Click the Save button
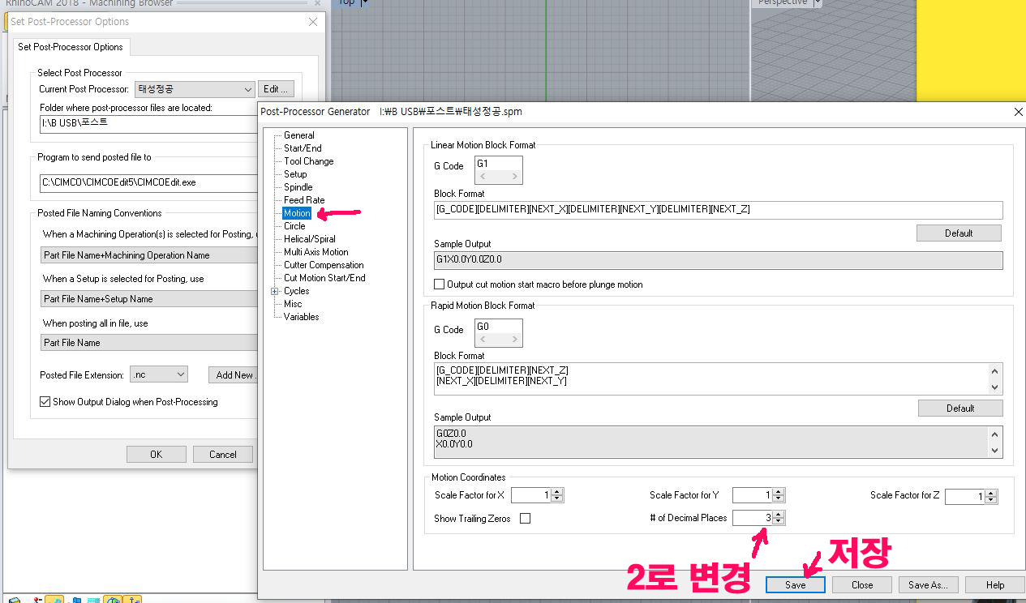Screen dimensions: 1026x603 795,585
